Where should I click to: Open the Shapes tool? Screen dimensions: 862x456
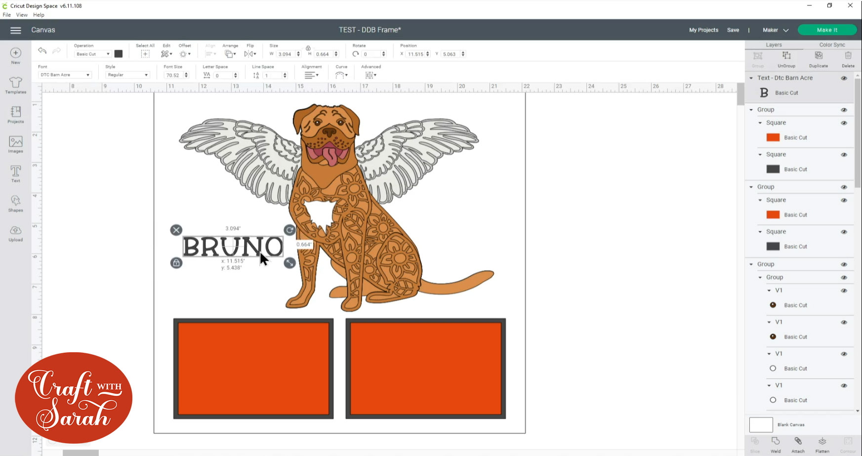(16, 203)
